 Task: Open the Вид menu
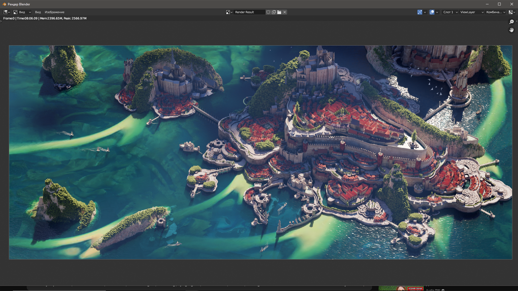tap(38, 12)
